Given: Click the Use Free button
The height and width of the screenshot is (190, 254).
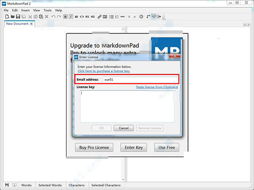Looking at the screenshot, I should coord(166,147).
